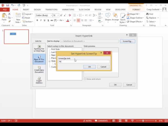Select E-mail Address link option
This screenshot has height=126, width=168.
[x=39, y=80]
